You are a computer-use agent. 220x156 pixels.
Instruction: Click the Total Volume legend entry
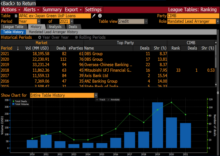[x=20, y=104]
